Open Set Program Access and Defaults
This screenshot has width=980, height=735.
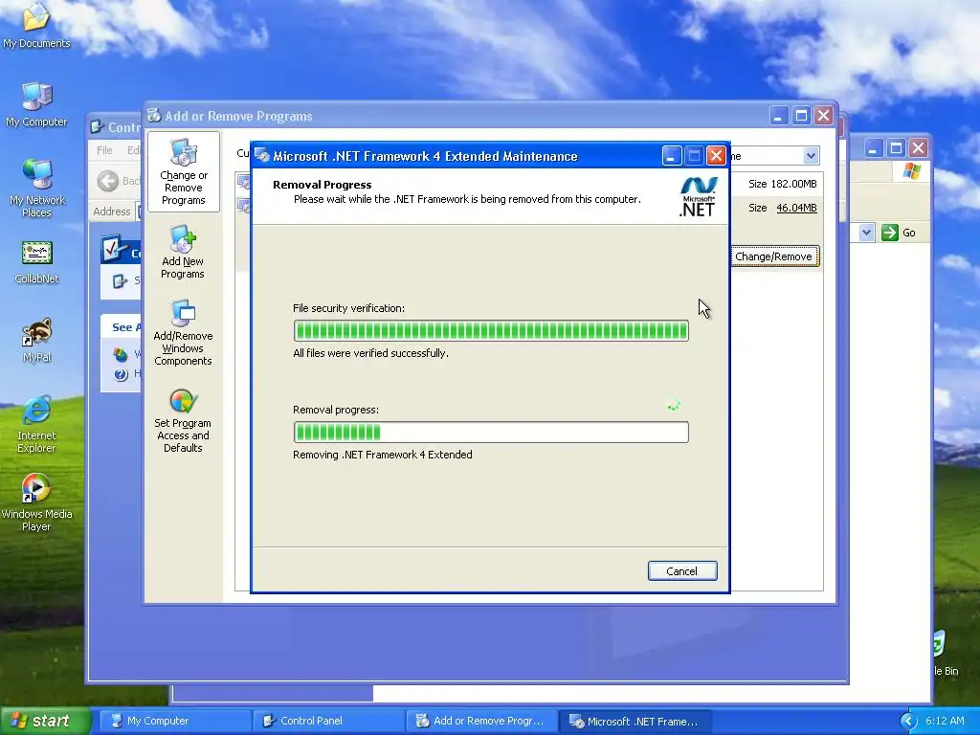[x=183, y=421]
